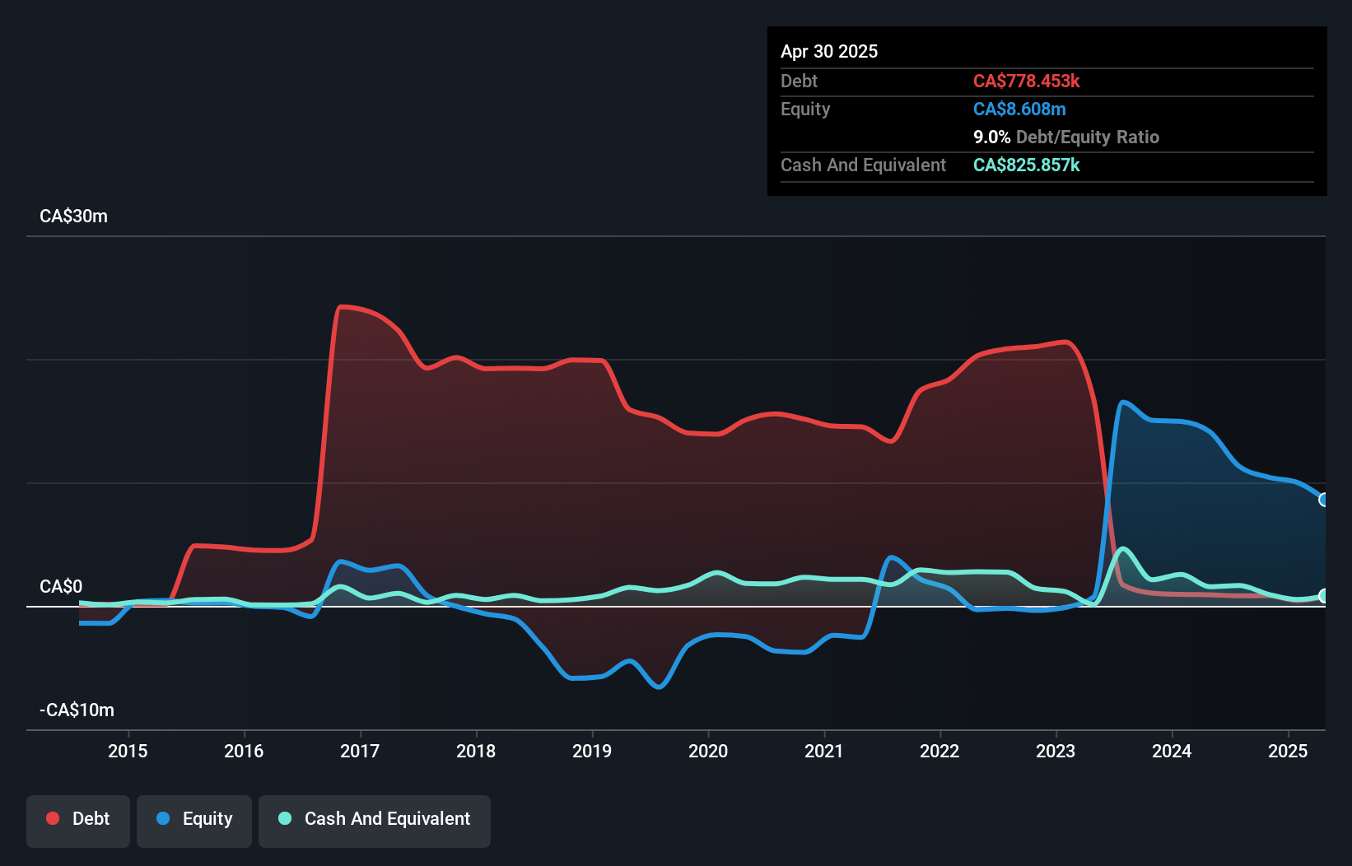Screen dimensions: 1352x866
Task: Click the 2025 x-axis label
Action: click(x=1288, y=751)
